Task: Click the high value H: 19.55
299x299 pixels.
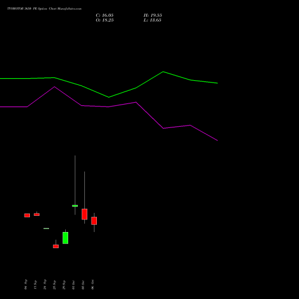Action: pos(152,16)
